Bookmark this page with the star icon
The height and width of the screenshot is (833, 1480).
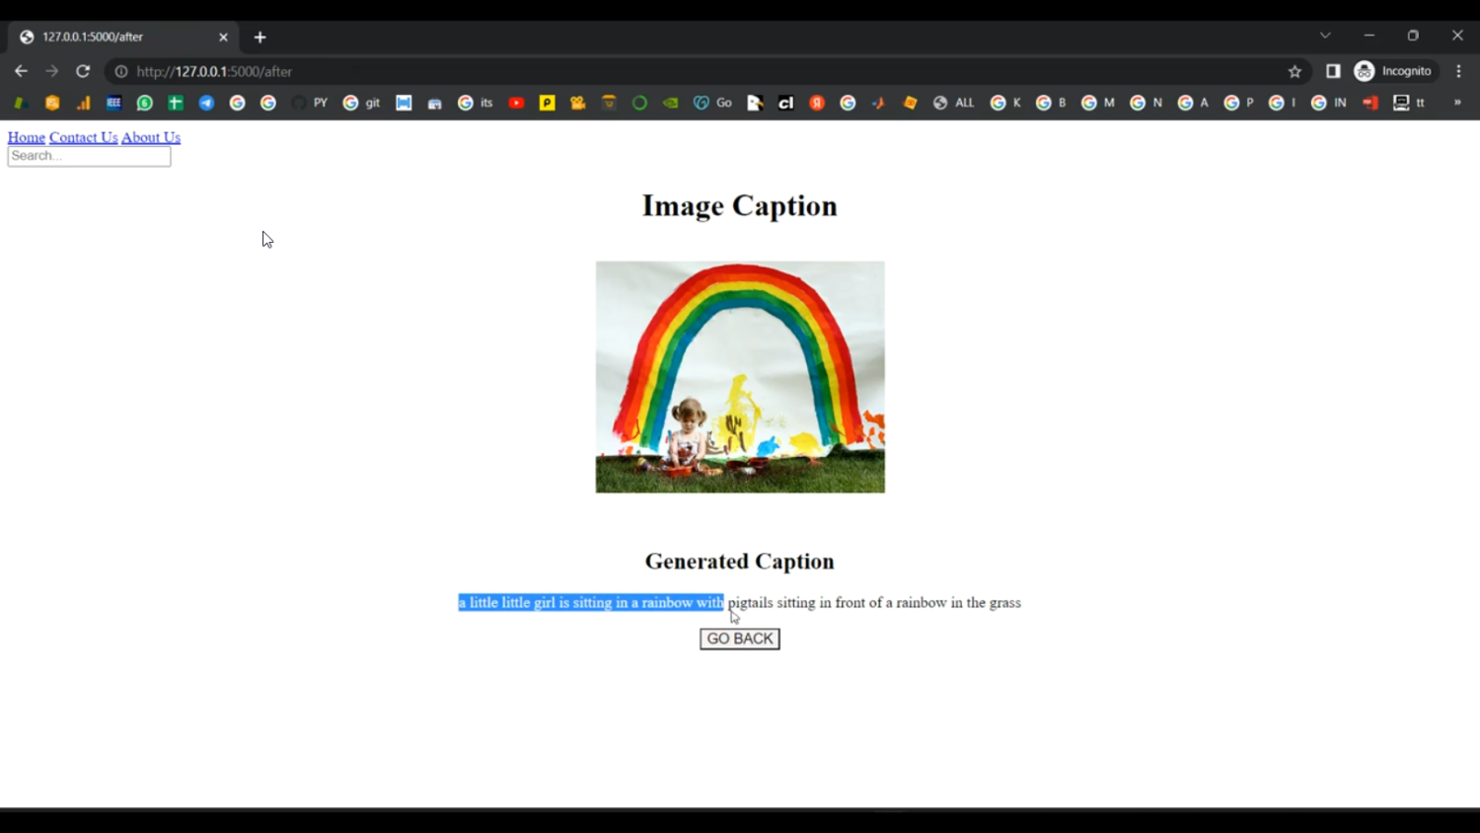click(1295, 71)
